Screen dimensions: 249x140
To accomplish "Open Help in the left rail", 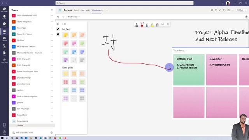I will [x=4, y=132].
